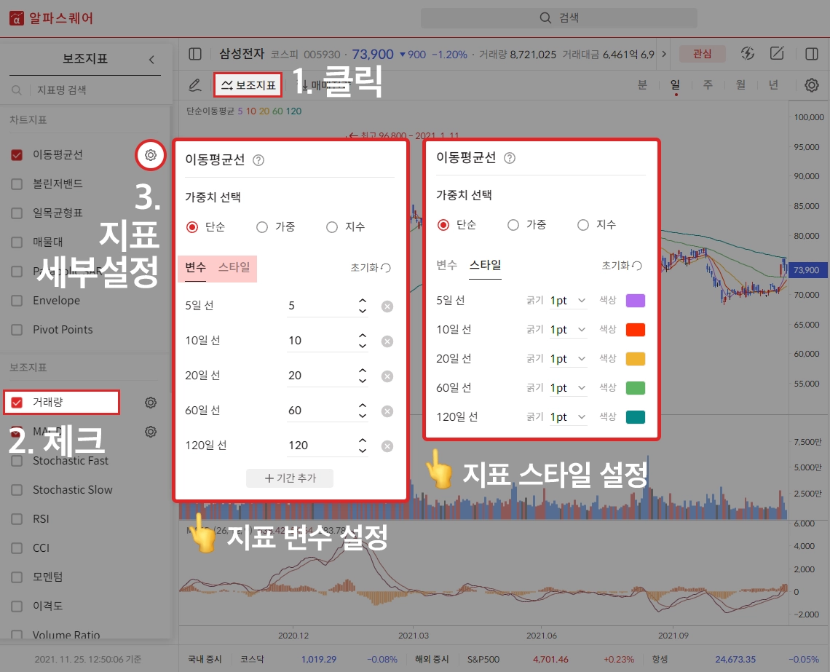Toggle the 거래량 checkbox
Screen dimensions: 830x672
[17, 403]
